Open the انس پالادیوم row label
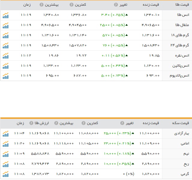Screen dimensions: 192x180 pos(179,76)
